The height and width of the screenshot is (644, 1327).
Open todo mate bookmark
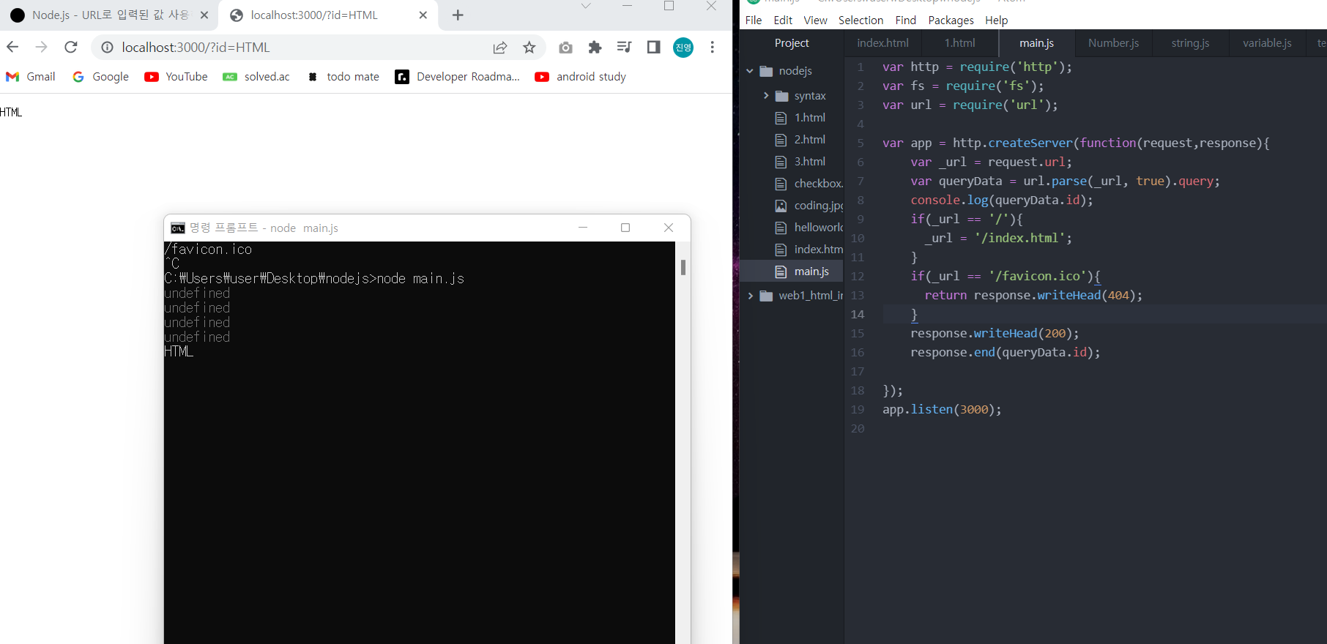pos(343,77)
